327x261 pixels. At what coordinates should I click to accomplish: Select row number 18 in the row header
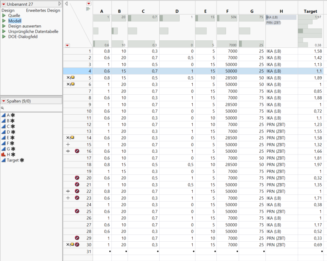(x=89, y=165)
